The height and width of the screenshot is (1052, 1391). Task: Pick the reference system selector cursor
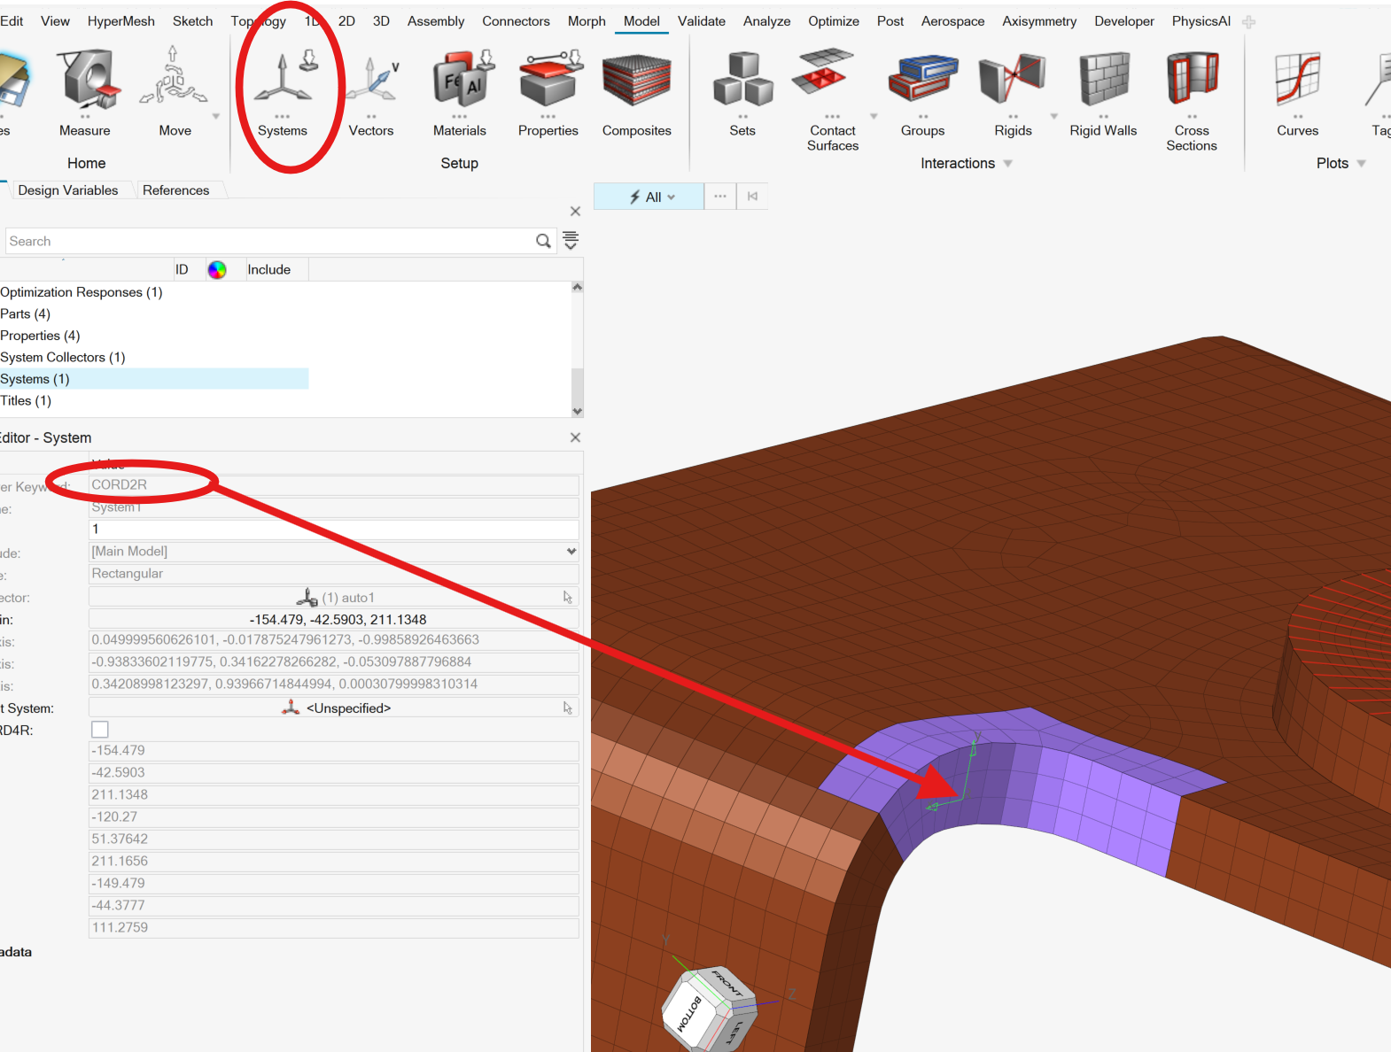pos(568,708)
